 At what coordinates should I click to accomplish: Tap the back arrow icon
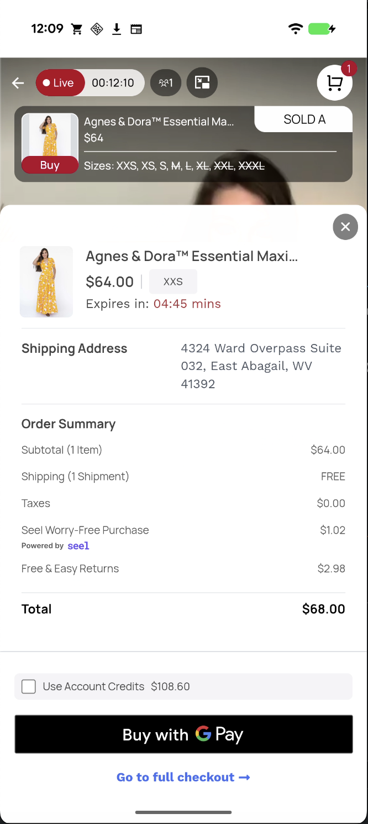click(x=18, y=83)
